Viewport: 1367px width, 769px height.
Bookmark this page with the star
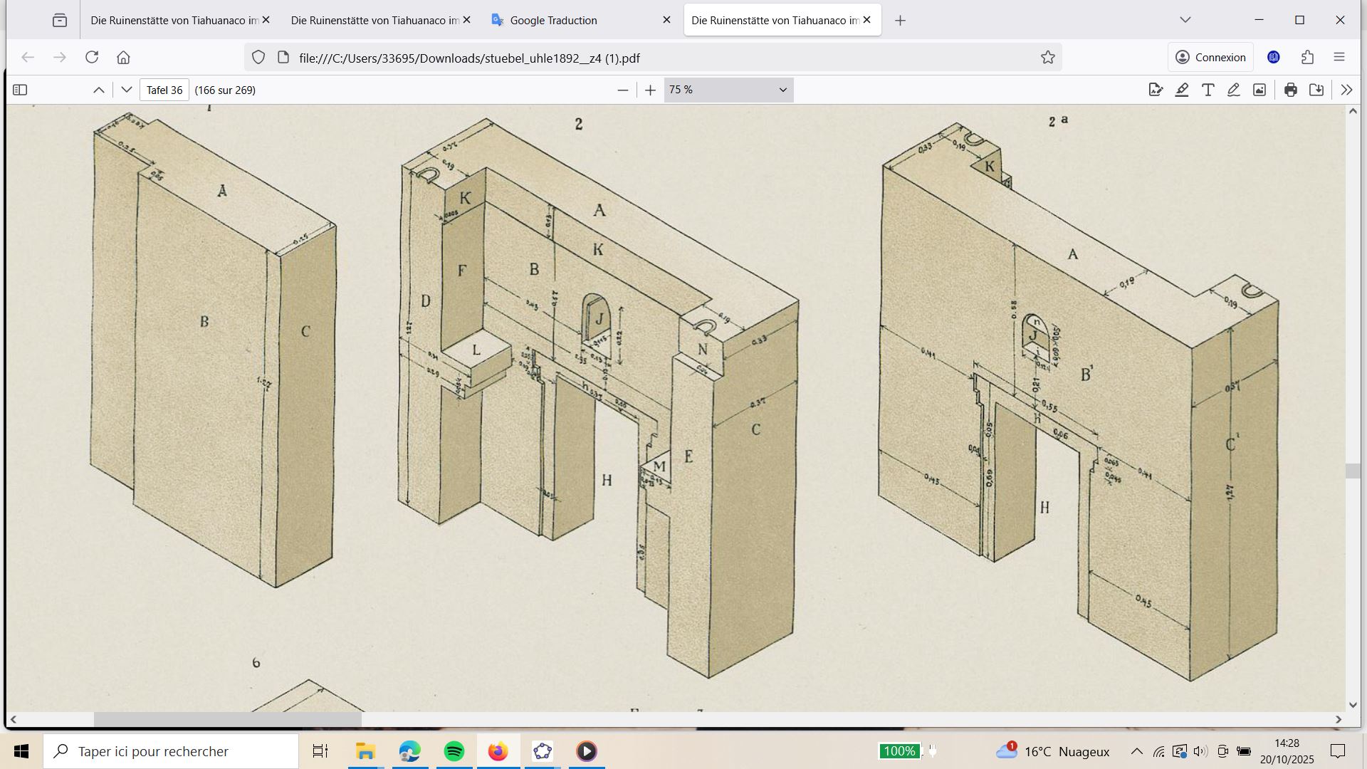click(x=1047, y=58)
